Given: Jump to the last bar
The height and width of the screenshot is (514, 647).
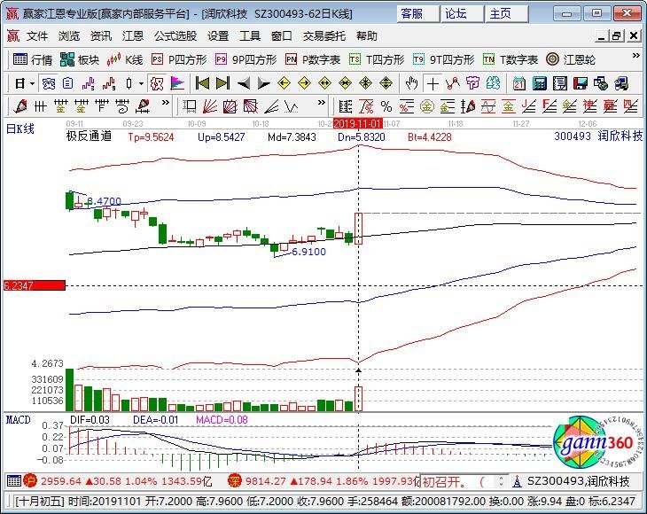Looking at the screenshot, I should coord(222,83).
